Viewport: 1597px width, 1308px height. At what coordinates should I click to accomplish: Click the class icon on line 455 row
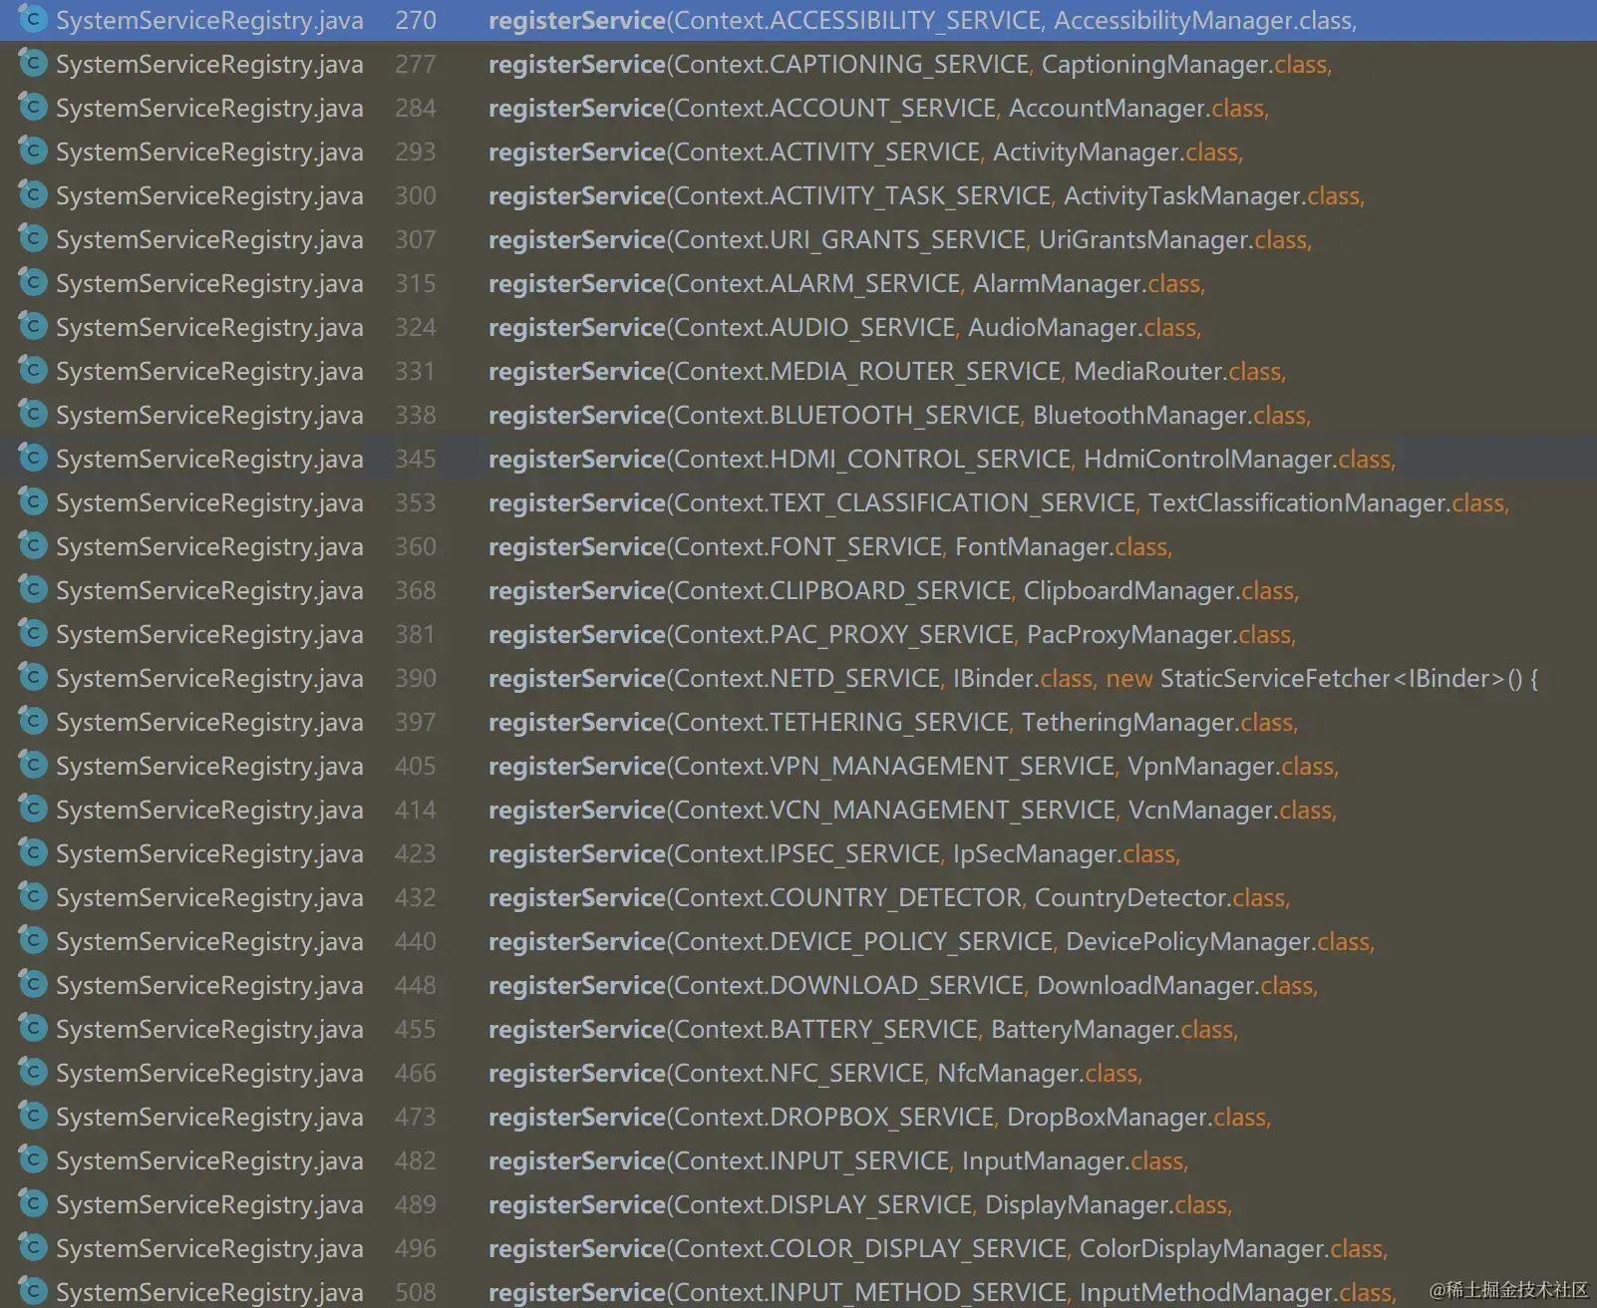(33, 1028)
